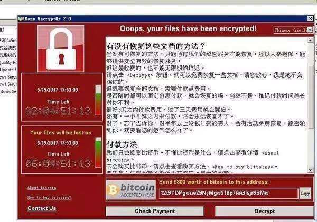Screen dimensions: 317x222
Task: Click the first Time Left countdown timer
Action: click(x=58, y=111)
